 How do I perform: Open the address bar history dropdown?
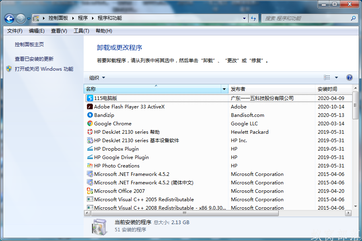click(244, 18)
